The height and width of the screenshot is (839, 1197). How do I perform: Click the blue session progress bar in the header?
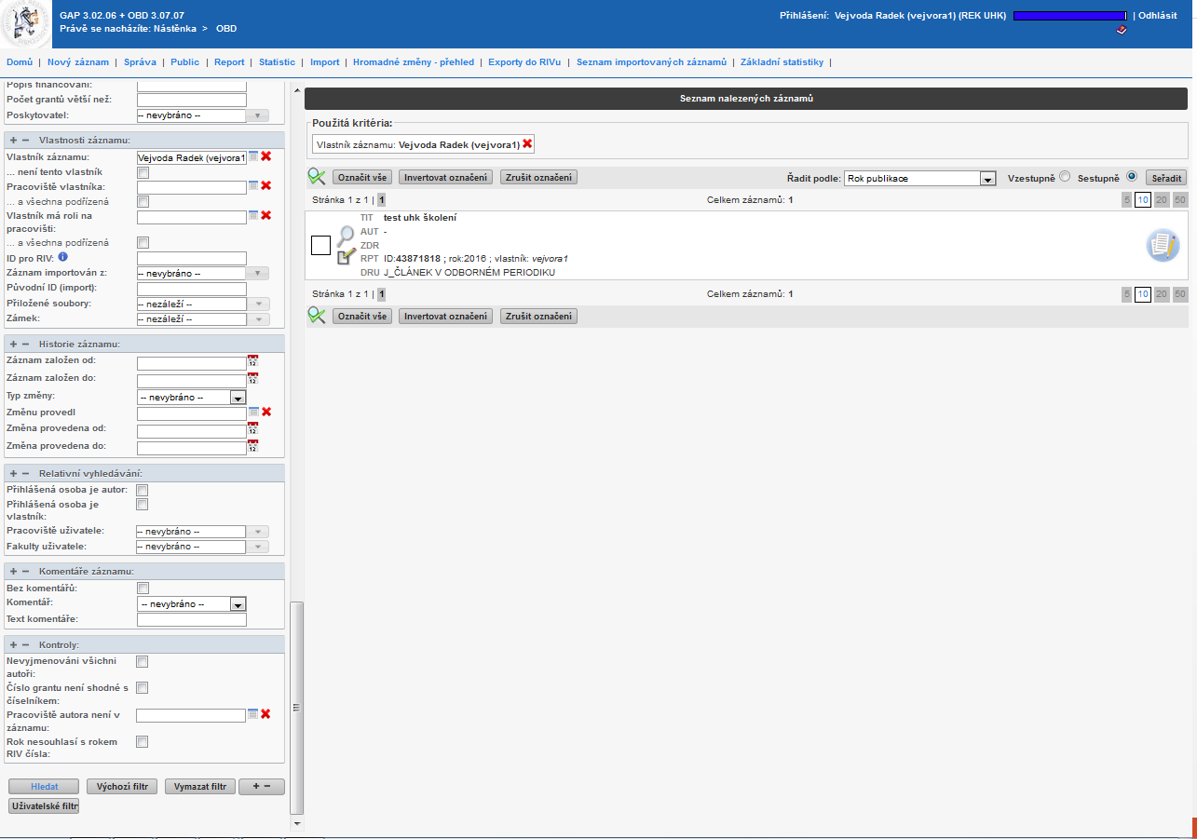[x=1070, y=16]
